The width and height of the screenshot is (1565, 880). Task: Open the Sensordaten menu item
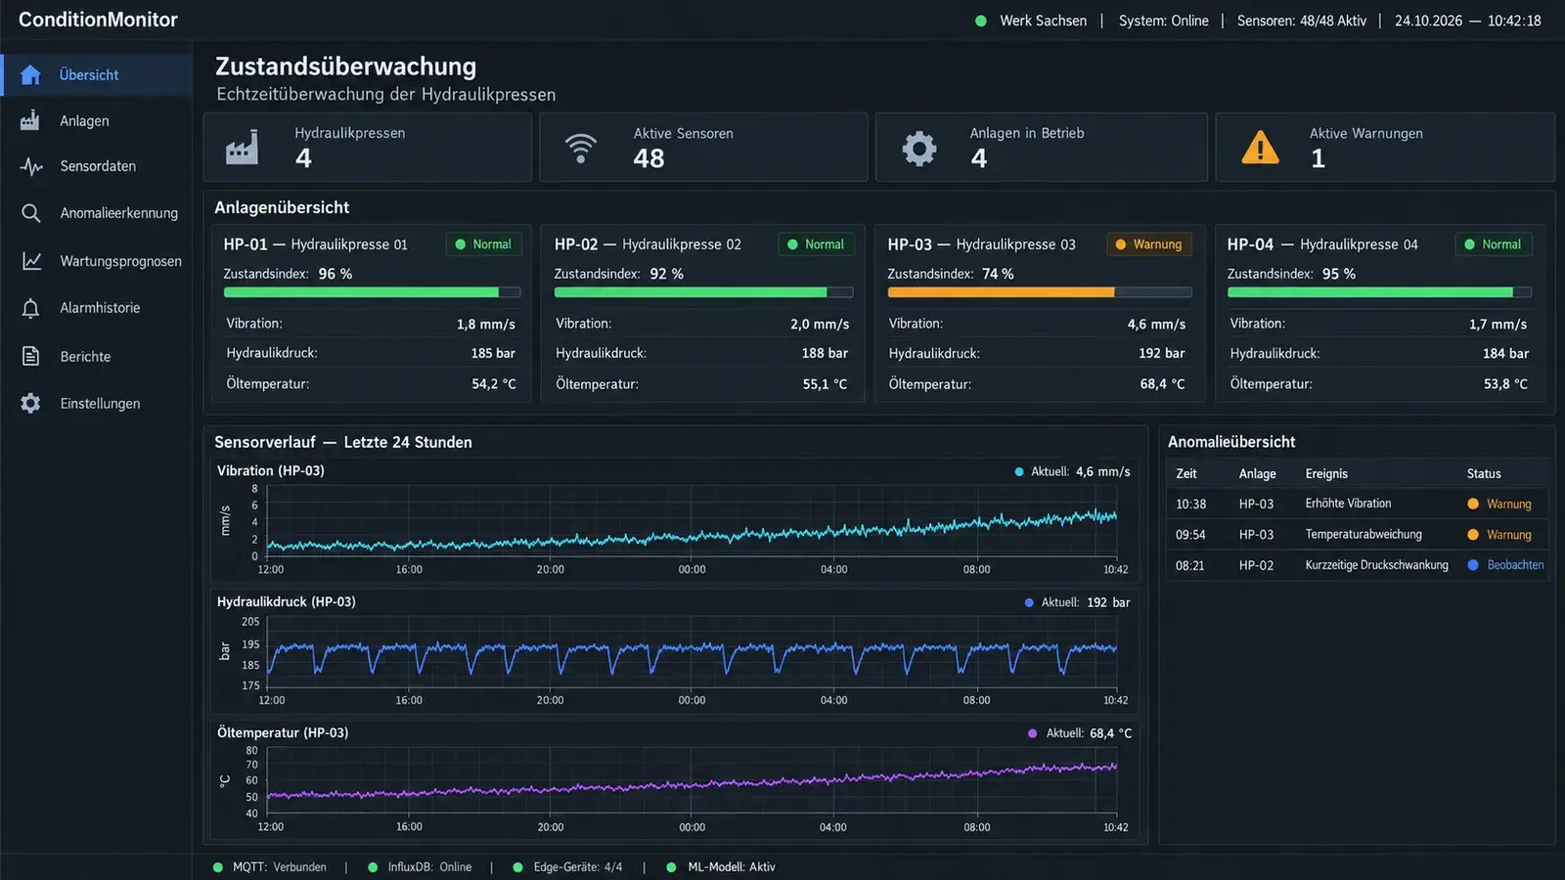96,166
